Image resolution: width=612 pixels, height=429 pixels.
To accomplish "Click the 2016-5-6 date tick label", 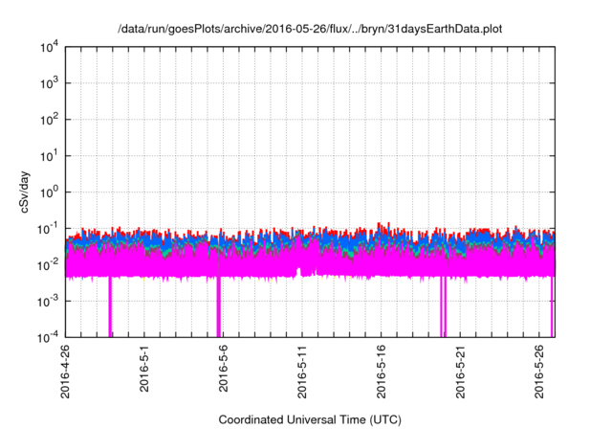I will point(223,368).
